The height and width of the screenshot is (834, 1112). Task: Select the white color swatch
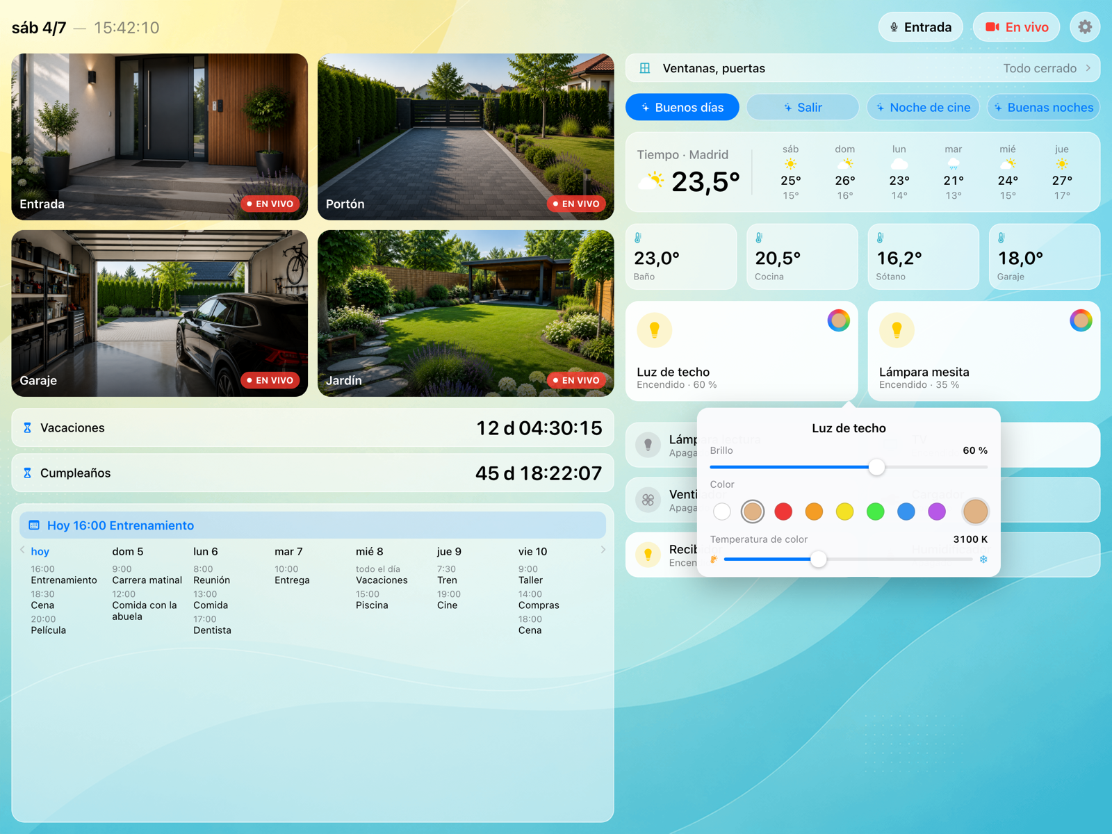click(722, 512)
